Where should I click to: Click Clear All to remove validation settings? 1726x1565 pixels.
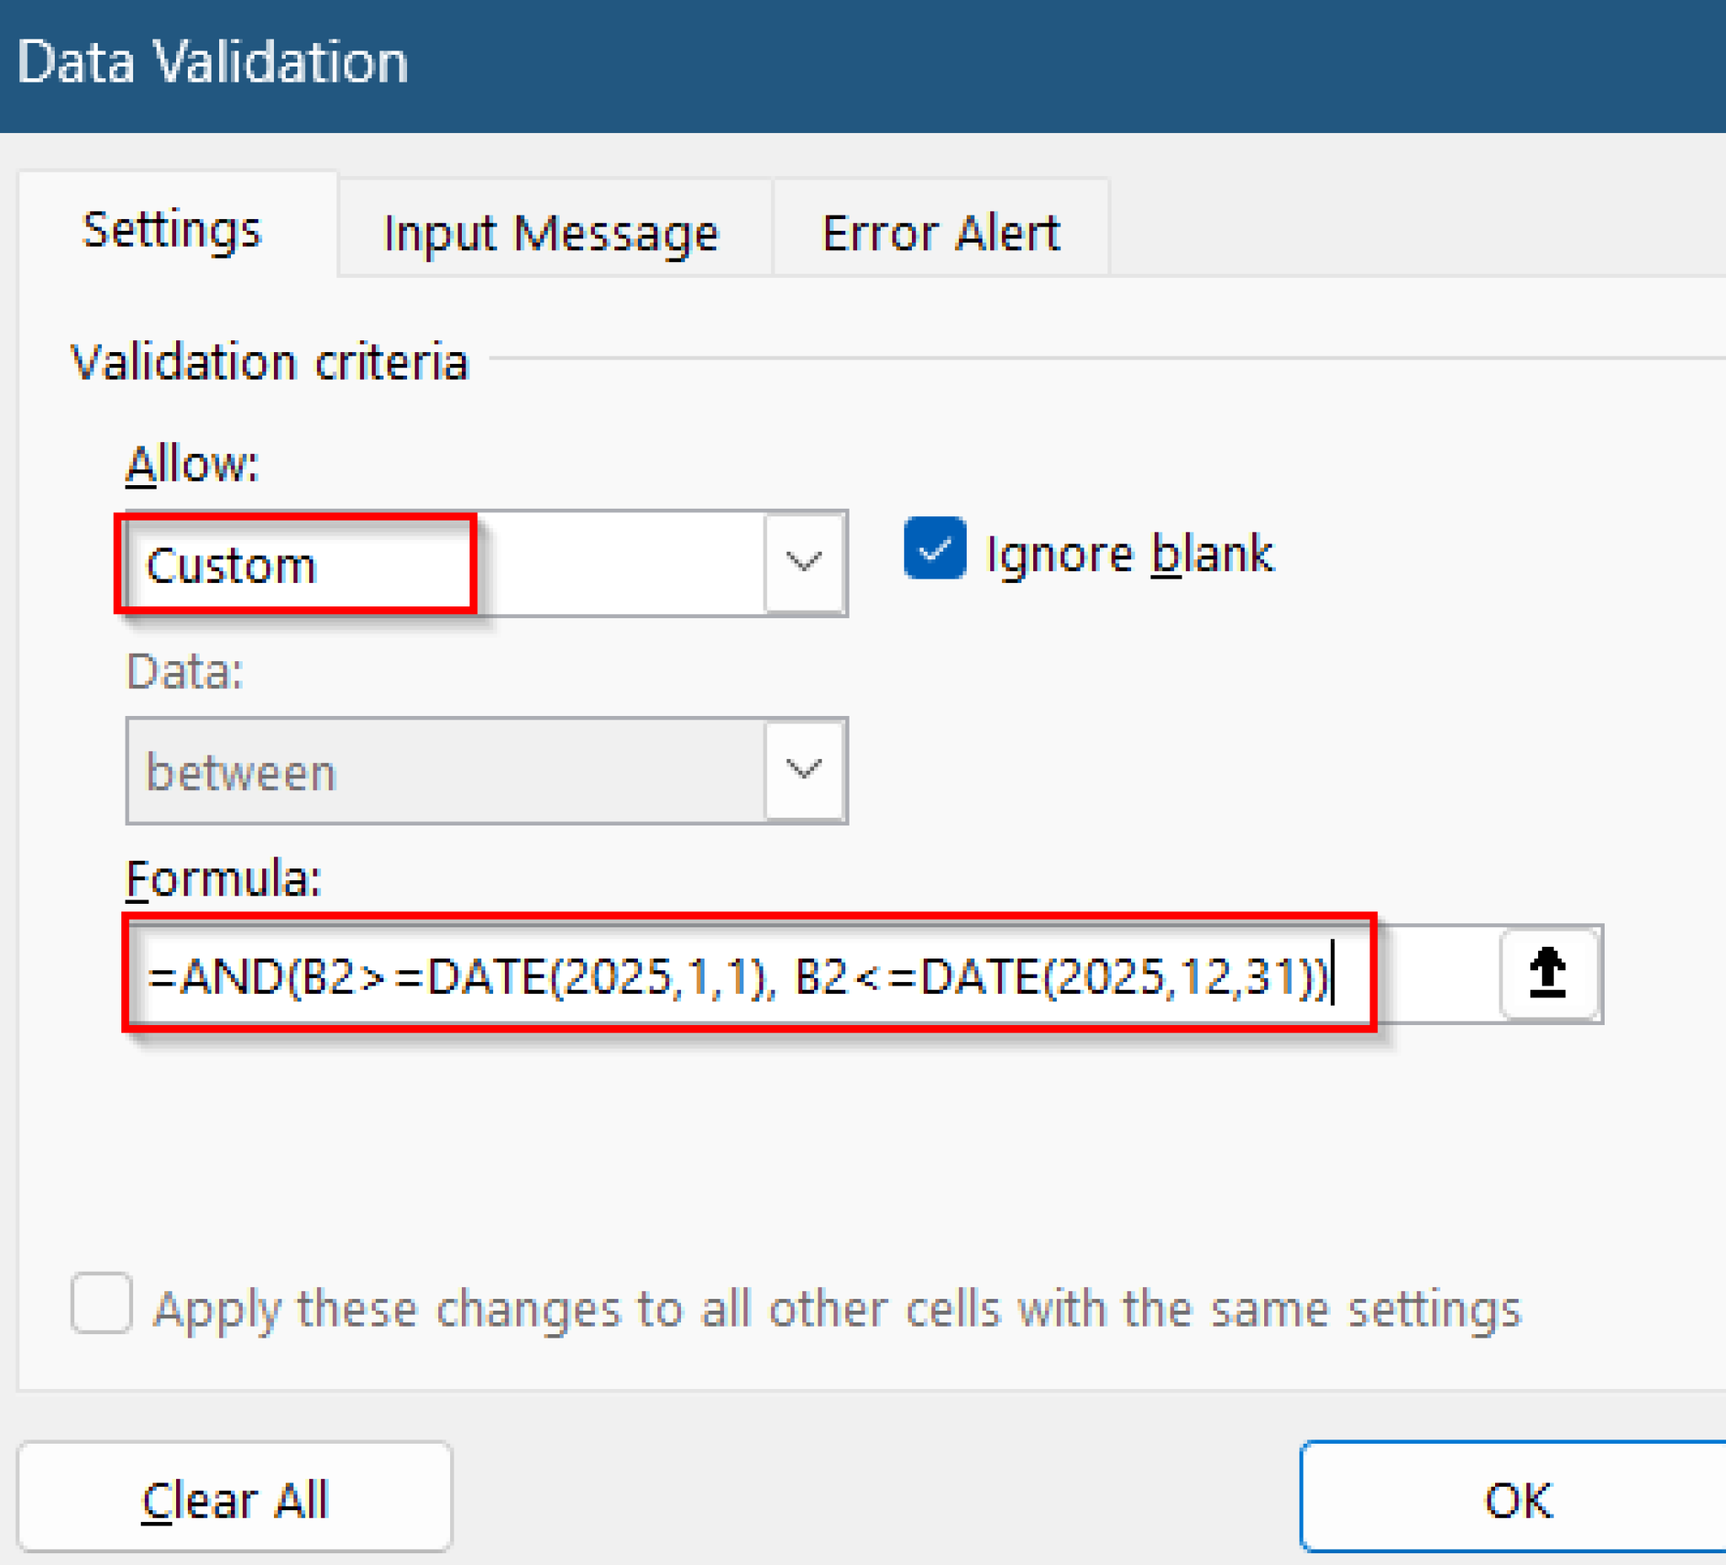(x=234, y=1498)
